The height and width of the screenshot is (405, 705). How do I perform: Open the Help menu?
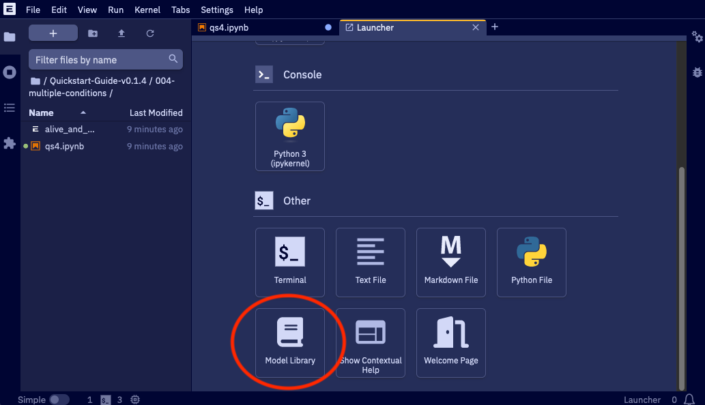pos(253,10)
